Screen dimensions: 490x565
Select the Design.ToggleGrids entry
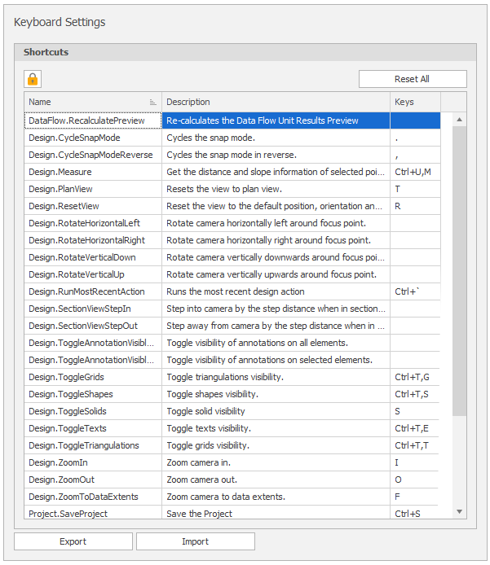(x=66, y=377)
